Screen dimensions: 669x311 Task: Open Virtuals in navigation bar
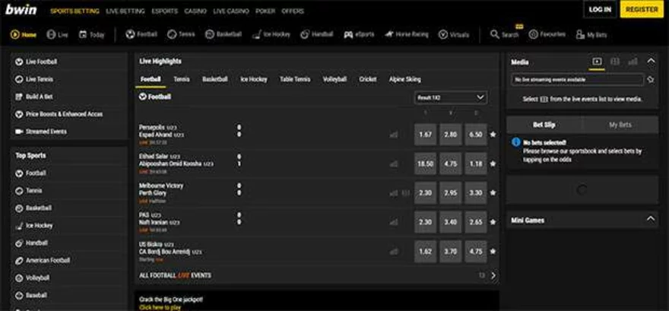[454, 35]
